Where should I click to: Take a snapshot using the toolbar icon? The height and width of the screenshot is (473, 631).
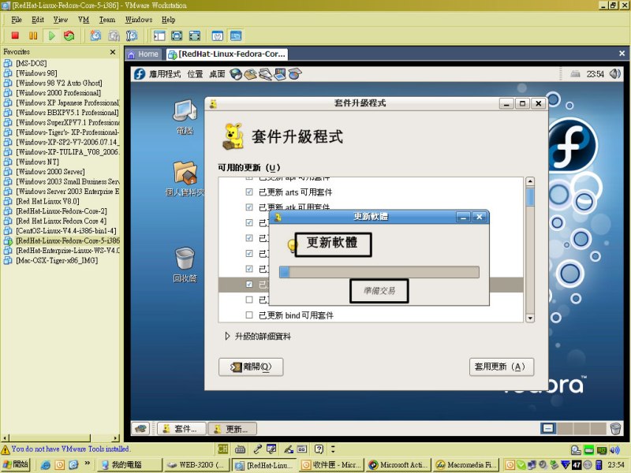tap(95, 35)
